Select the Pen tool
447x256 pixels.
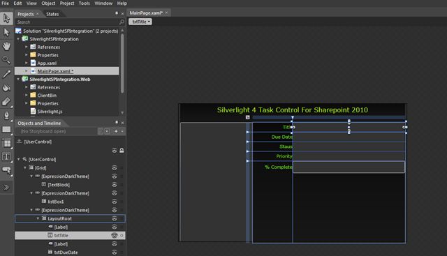6,115
